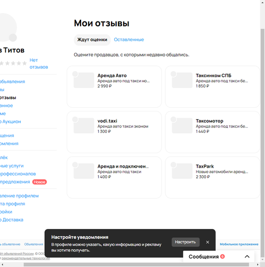
Task: Expand the Сообщения chat panel chevron
Action: (247, 256)
